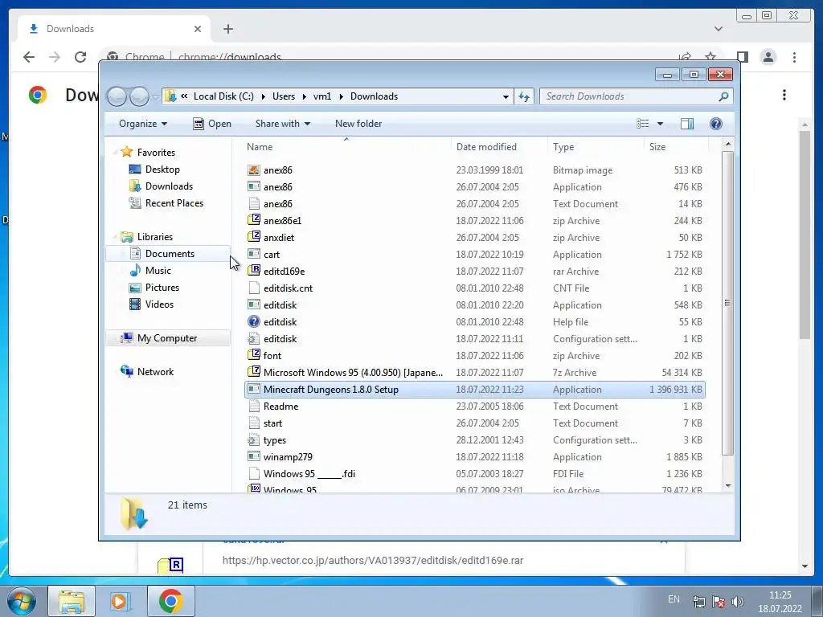Toggle the preview pane icon

[686, 123]
